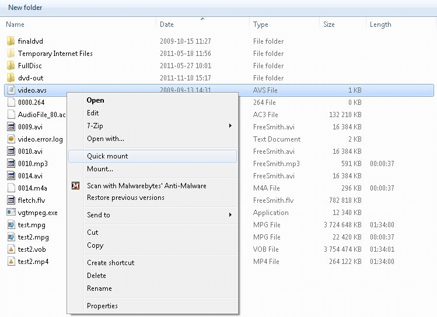Select the fletch.flv file icon

pos(11,200)
